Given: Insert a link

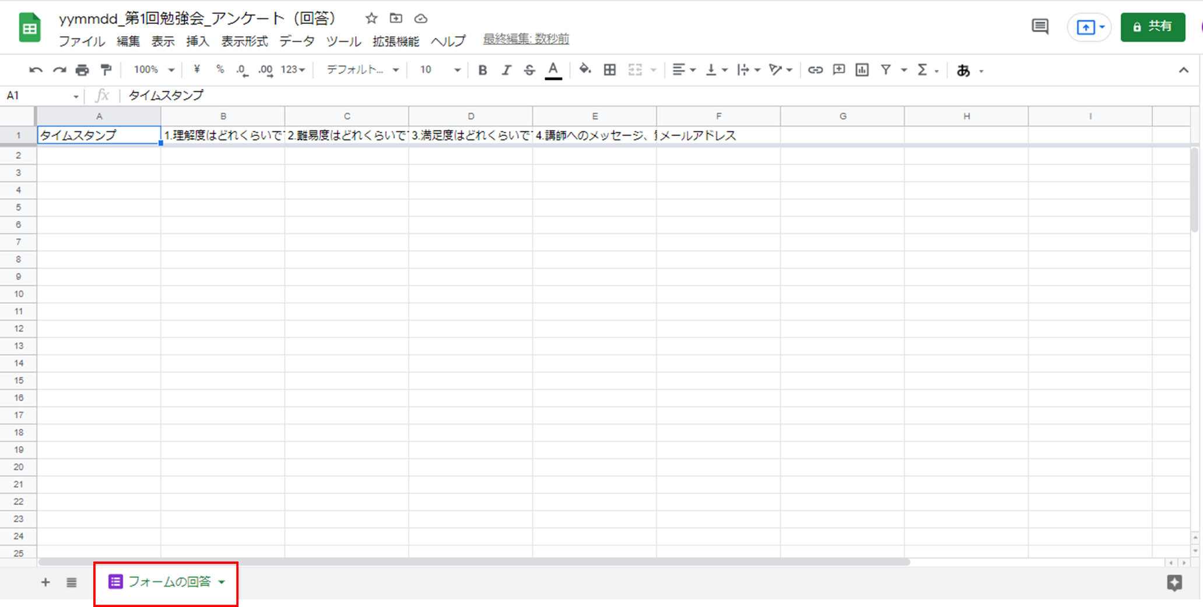Looking at the screenshot, I should [815, 69].
